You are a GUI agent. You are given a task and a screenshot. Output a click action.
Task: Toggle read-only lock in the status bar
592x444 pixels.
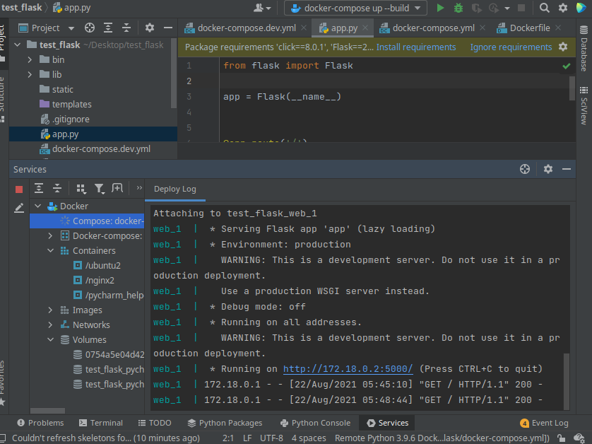(x=562, y=438)
